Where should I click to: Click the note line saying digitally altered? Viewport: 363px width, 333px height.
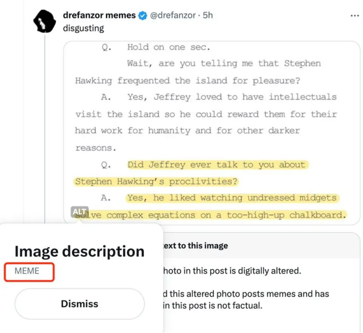coord(232,271)
